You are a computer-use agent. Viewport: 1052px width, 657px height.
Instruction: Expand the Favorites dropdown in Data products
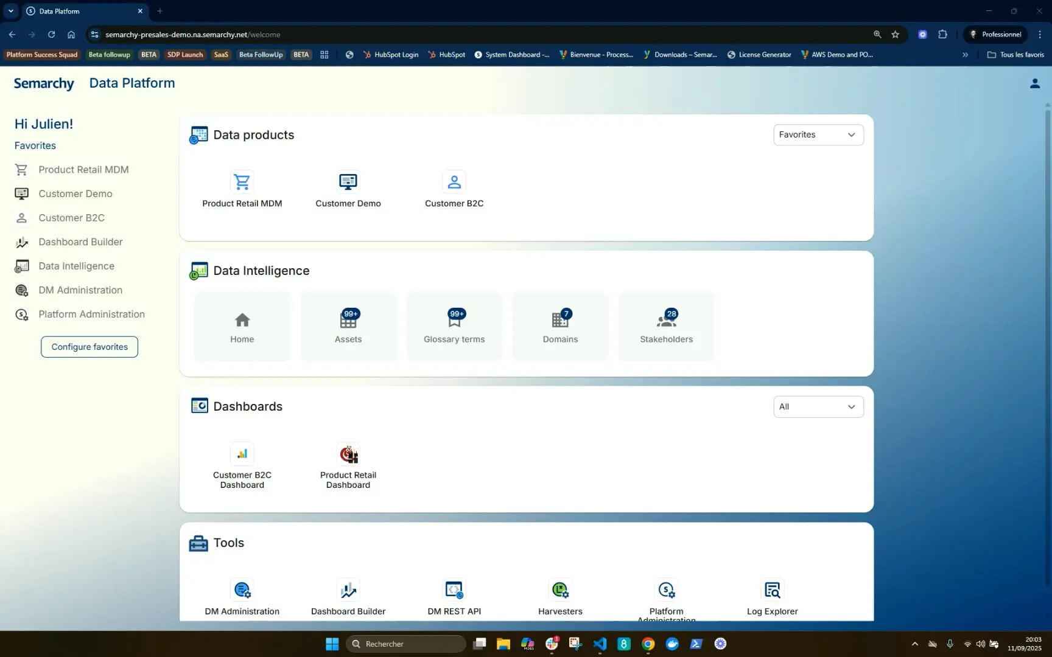click(818, 134)
